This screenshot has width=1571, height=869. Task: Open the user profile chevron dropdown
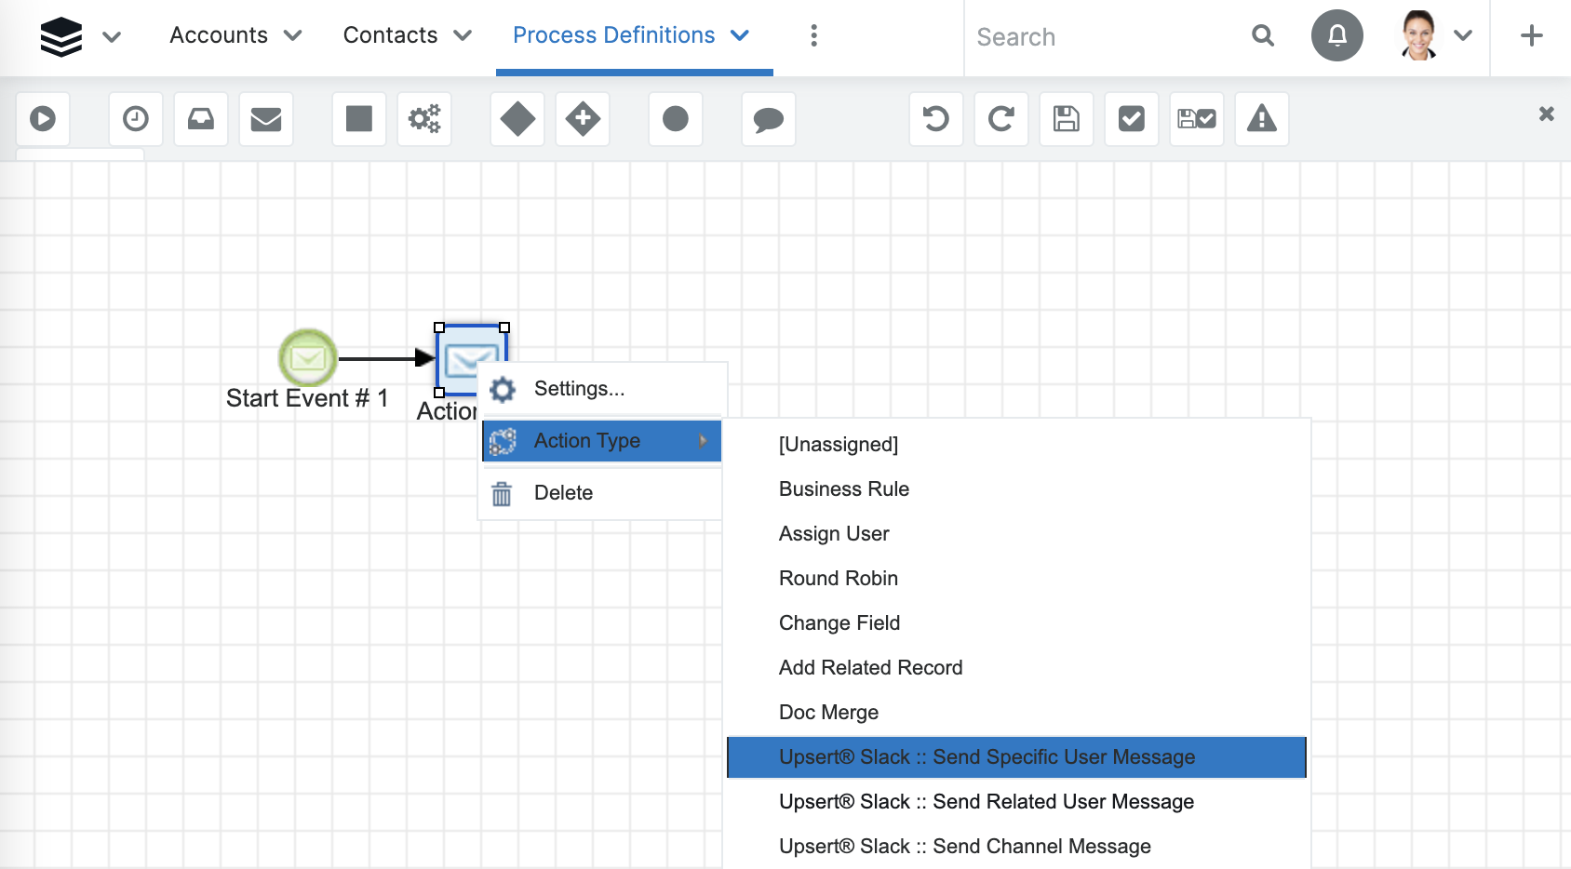(1463, 35)
